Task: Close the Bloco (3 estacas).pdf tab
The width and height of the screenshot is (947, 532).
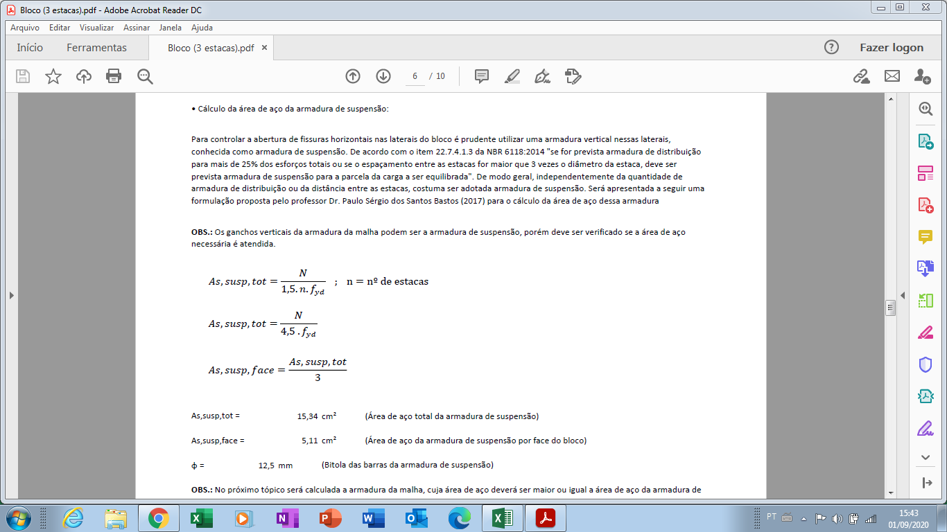Action: (x=264, y=48)
